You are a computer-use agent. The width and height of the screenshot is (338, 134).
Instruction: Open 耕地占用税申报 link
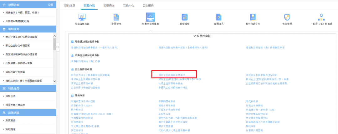167,106
